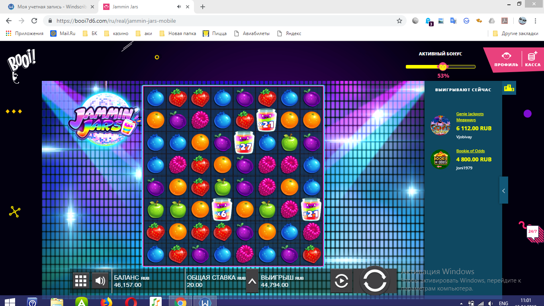Click the active bonus progress bar

(x=440, y=67)
